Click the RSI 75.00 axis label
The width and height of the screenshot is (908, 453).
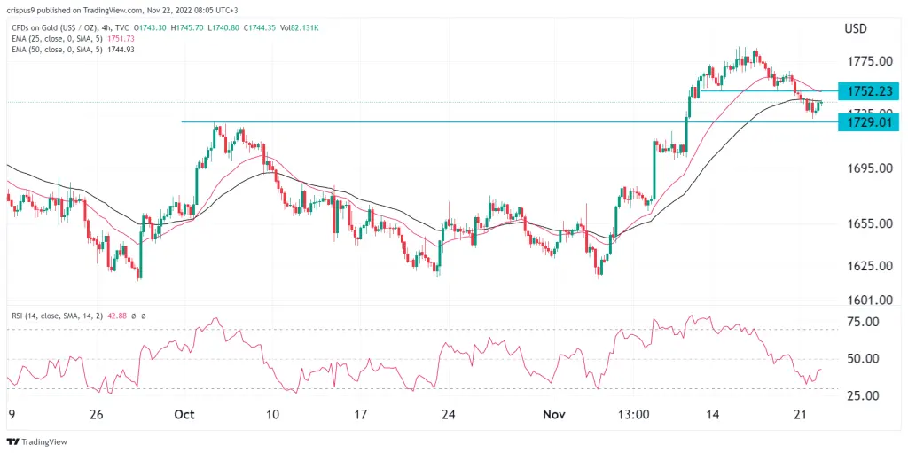863,322
